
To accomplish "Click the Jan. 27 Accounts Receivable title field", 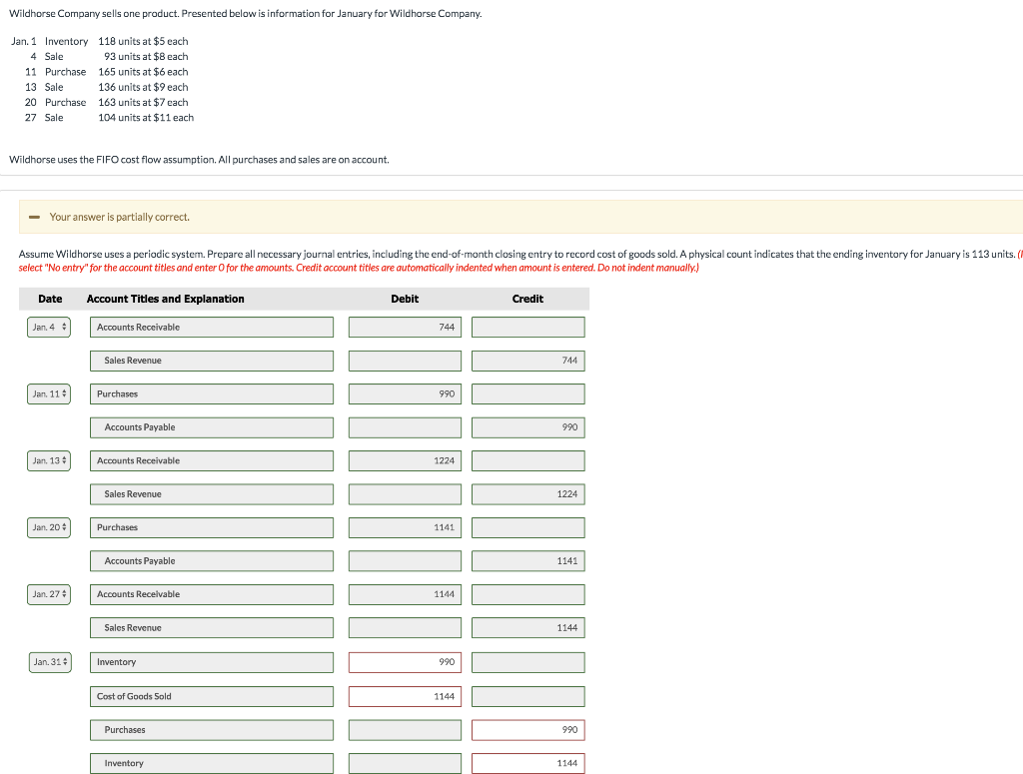I will click(212, 594).
